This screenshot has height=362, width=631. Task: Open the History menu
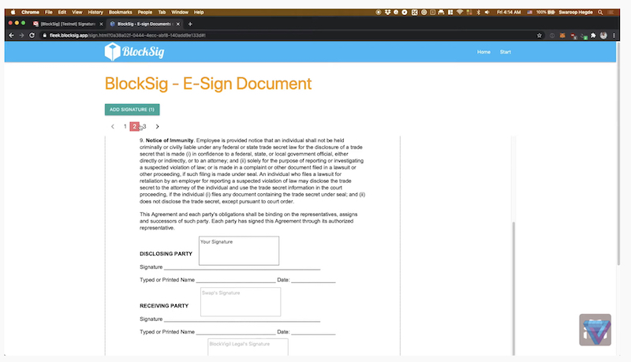[x=95, y=12]
